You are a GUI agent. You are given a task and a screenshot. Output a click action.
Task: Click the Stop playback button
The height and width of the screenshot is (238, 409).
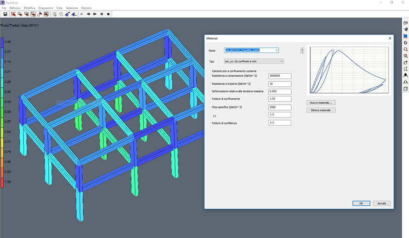point(108,14)
